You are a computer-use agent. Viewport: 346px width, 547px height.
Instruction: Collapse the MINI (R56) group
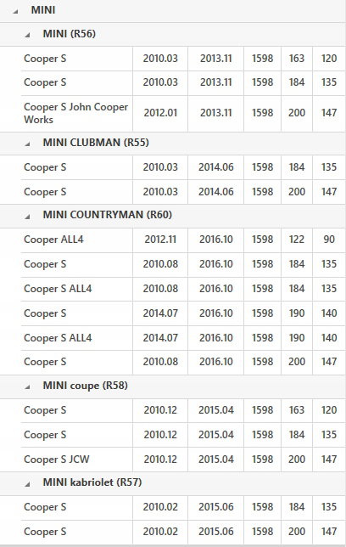(x=27, y=35)
